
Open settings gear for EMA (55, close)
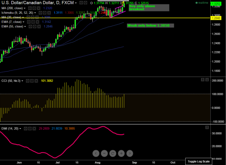click(x=35, y=26)
